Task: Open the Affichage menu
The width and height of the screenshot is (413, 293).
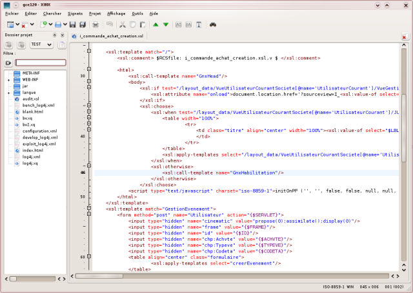Action: click(x=116, y=14)
